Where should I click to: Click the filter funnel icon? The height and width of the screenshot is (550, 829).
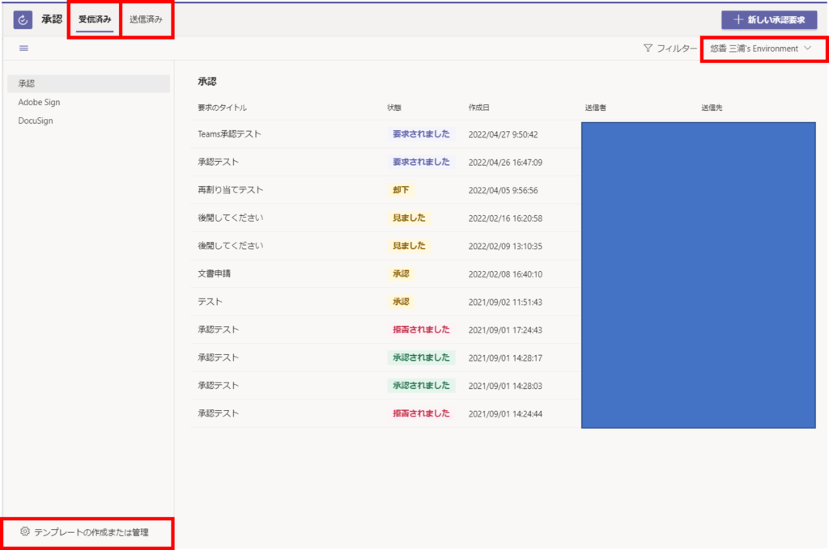point(648,49)
